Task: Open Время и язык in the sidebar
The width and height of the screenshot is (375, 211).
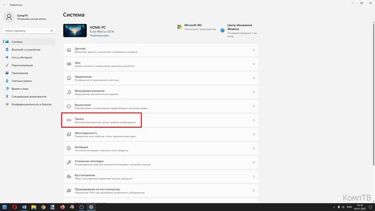Action: tap(29, 89)
